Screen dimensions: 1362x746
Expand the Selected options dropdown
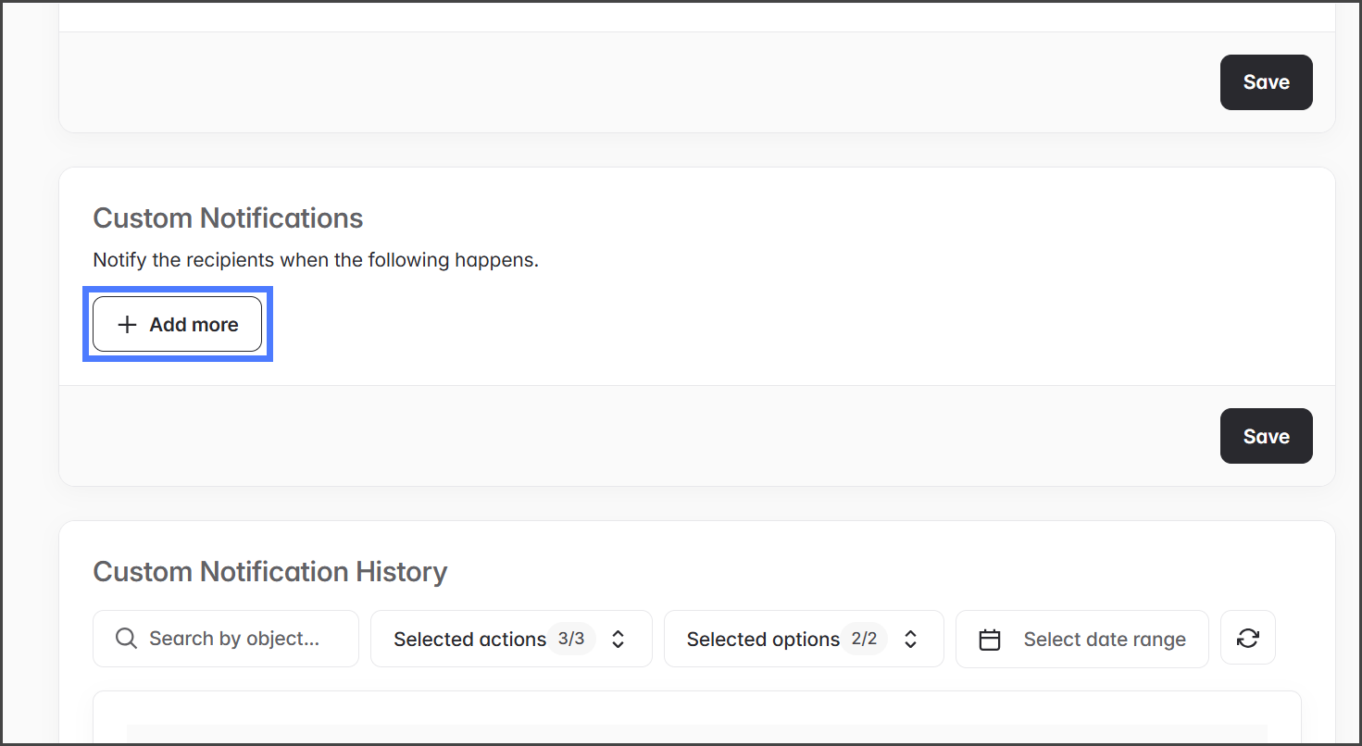[x=762, y=640]
